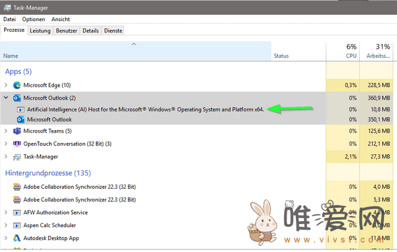Open the Optionen menu
Screen dimensions: 397x252
(33, 19)
